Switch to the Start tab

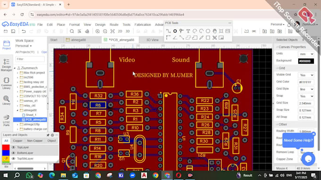click(x=54, y=40)
